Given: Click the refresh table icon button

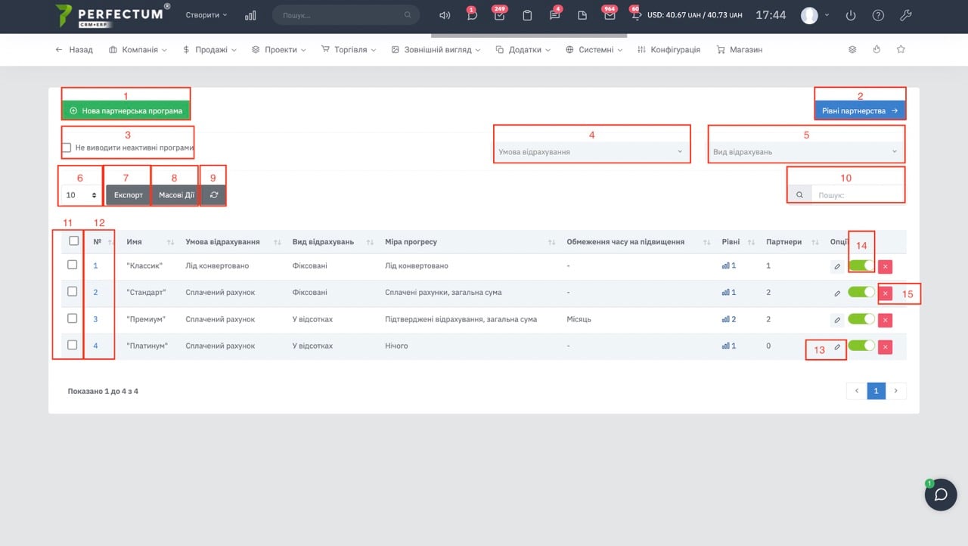Looking at the screenshot, I should pos(213,194).
